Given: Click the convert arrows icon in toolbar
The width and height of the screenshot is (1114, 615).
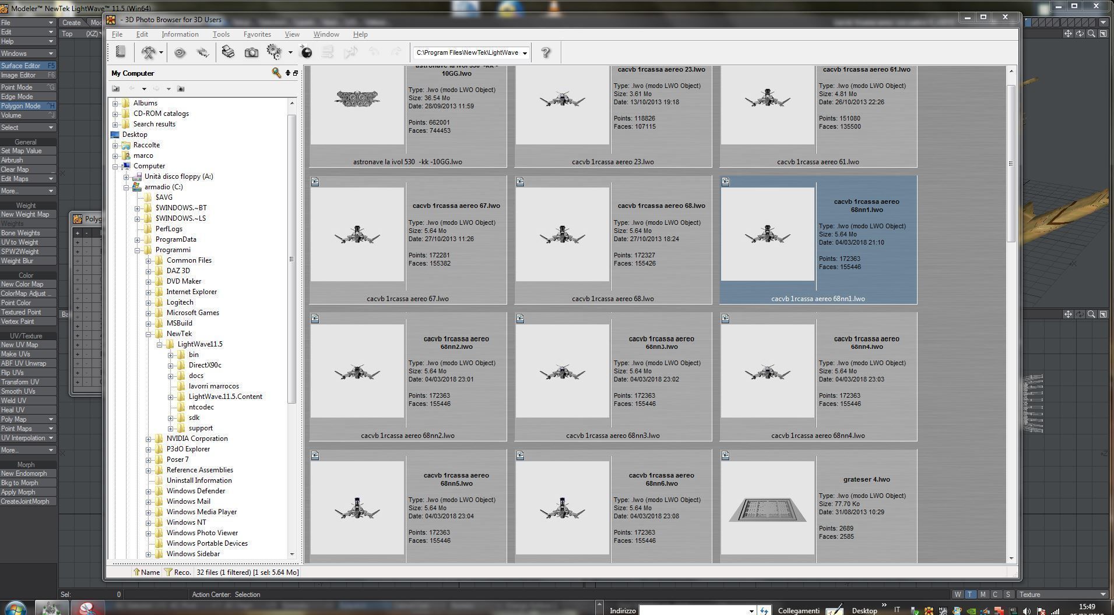Looking at the screenshot, I should pos(203,52).
